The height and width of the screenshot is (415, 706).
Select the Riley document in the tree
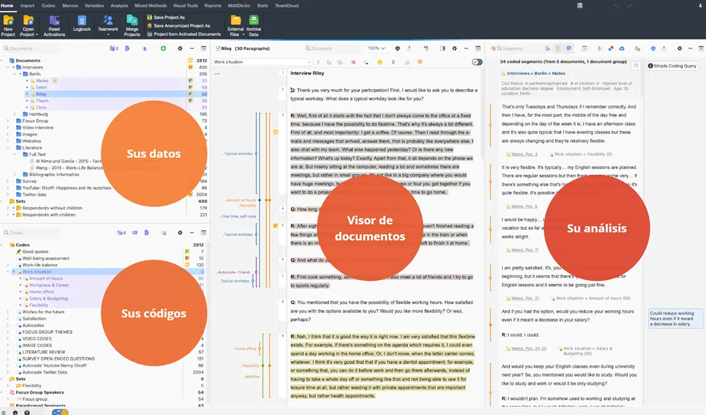click(41, 94)
